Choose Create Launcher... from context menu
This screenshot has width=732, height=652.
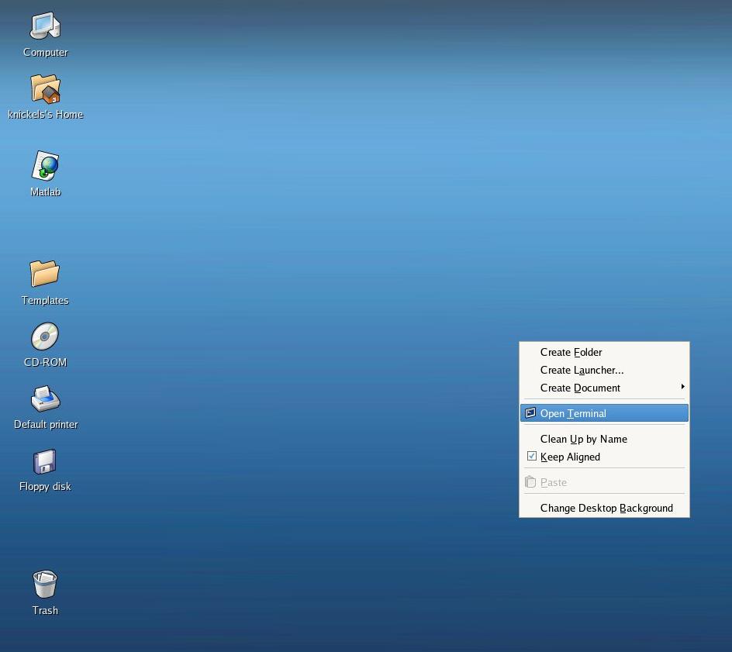pyautogui.click(x=604, y=370)
